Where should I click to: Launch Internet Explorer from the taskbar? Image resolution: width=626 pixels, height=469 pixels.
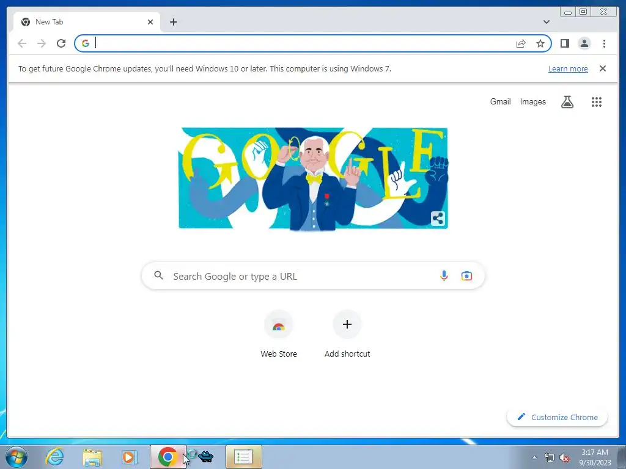(54, 457)
